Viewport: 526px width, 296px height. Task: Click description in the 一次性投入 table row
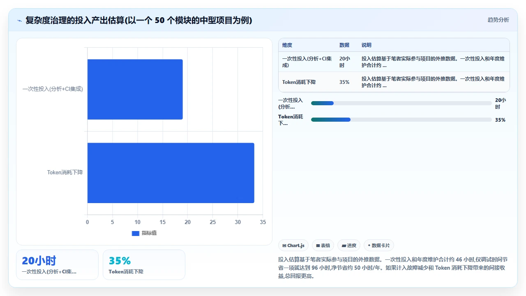click(x=433, y=62)
